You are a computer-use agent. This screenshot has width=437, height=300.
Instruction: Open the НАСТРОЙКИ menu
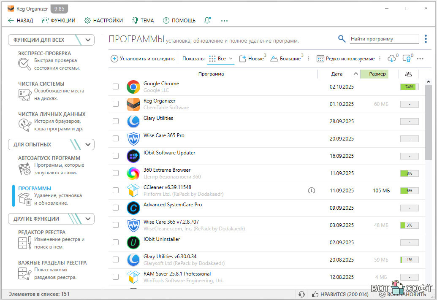pos(103,20)
